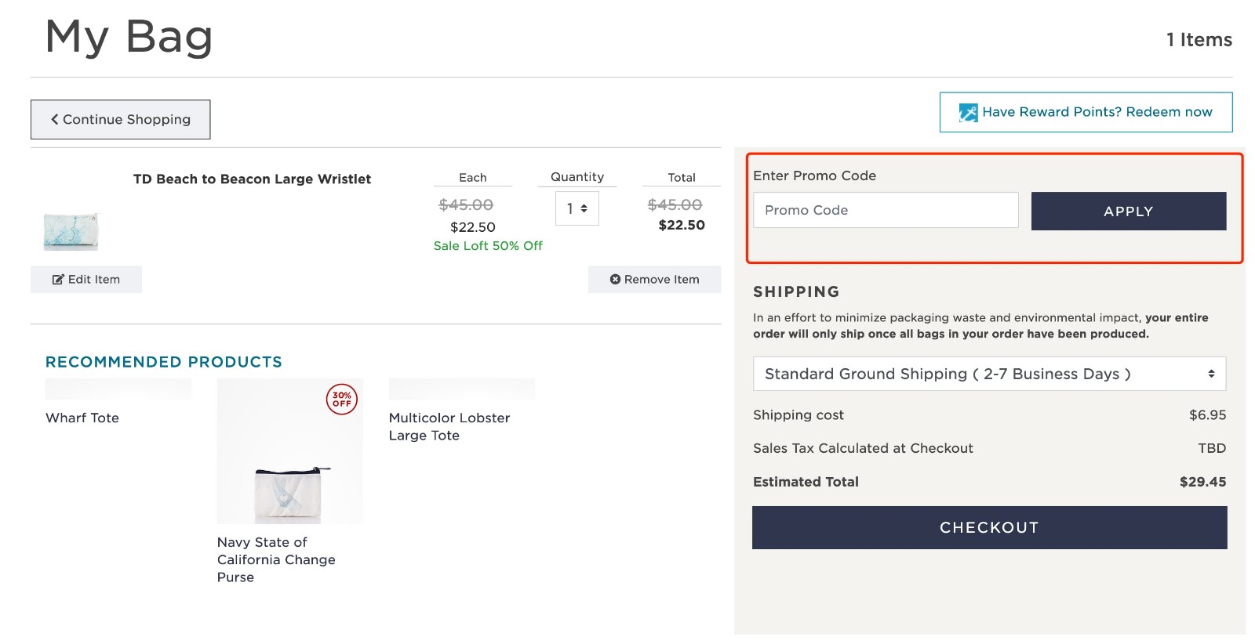This screenshot has height=644, width=1255.
Task: Click the Shipping cost value $6.95
Action: [1207, 414]
